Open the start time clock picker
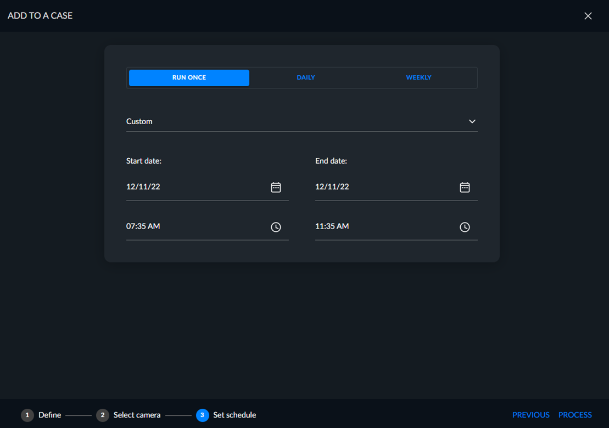The width and height of the screenshot is (609, 428). pos(276,227)
